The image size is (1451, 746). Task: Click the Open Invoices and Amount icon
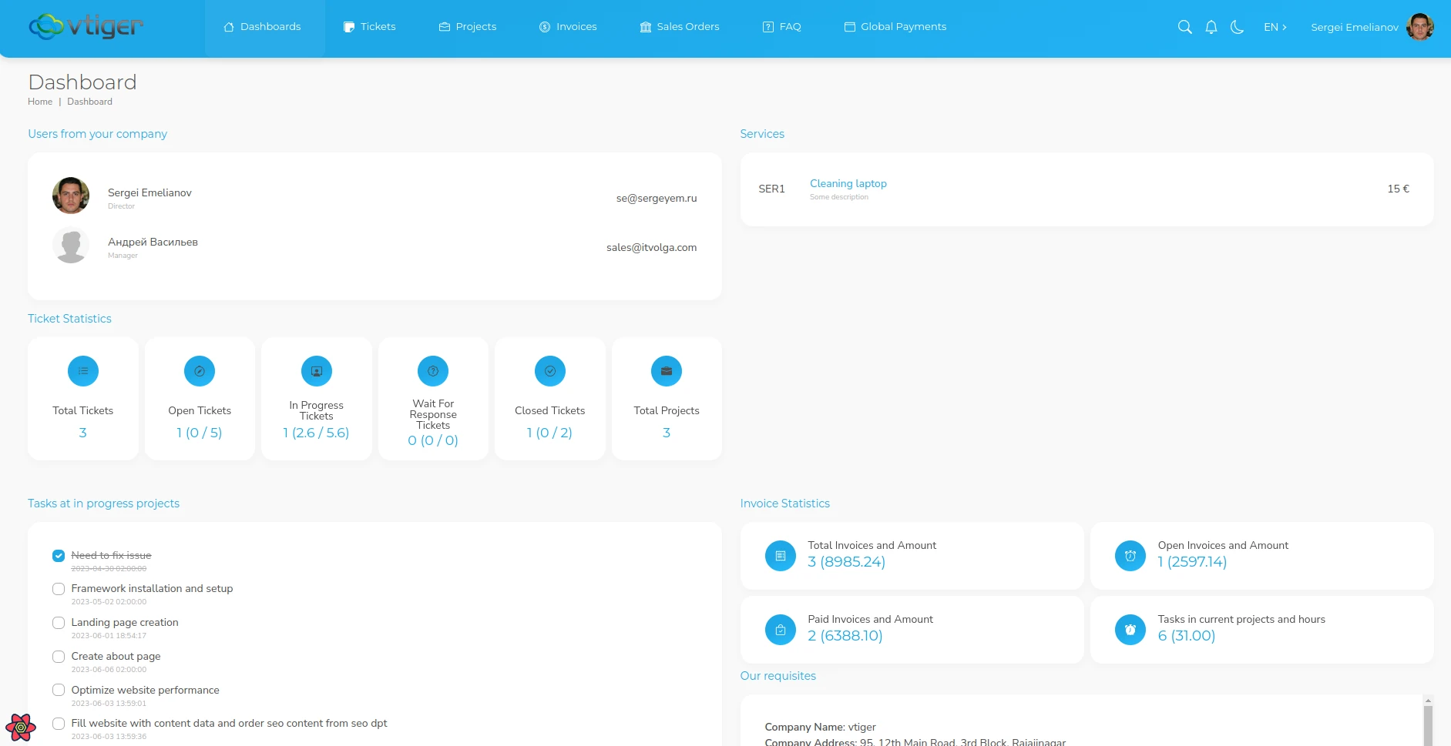[1130, 555]
